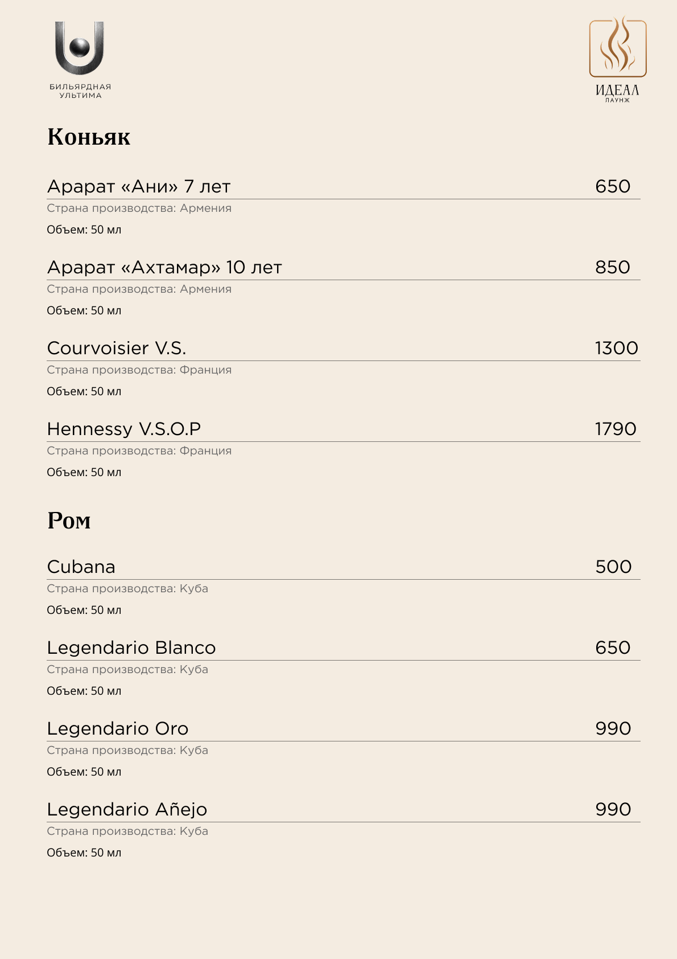Open the Арарат «Ани» 7 лет item
Viewport: 677px width, 959px height.
click(139, 186)
